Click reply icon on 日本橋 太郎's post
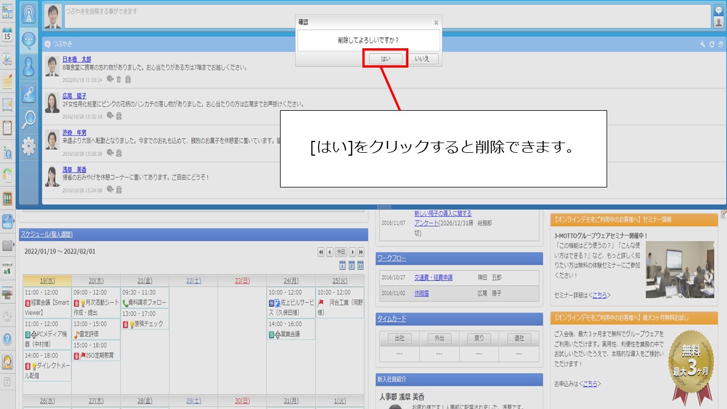Screen dimensions: 727x409 (x=110, y=80)
